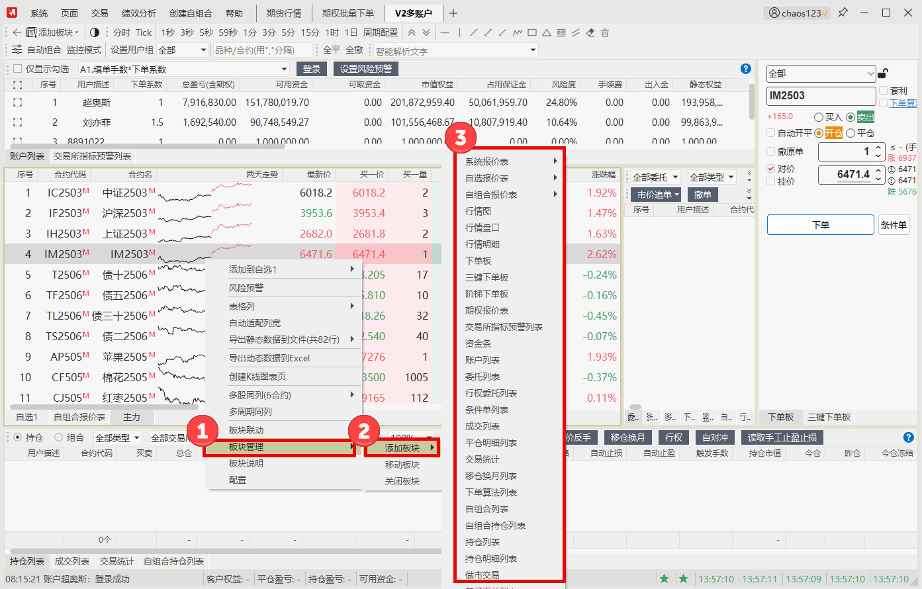This screenshot has height=589, width=922.
Task: Select the parallel lines drawing tool
Action: [576, 32]
